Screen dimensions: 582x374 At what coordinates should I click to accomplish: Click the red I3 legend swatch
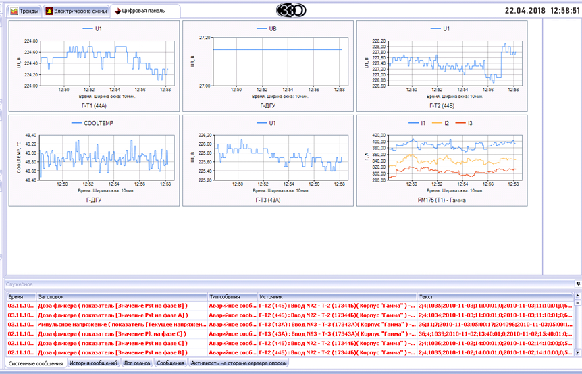[460, 123]
